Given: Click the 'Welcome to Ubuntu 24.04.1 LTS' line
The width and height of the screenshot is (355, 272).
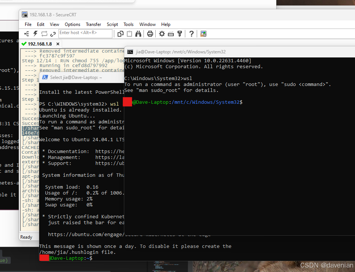Looking at the screenshot, I should (82, 139).
